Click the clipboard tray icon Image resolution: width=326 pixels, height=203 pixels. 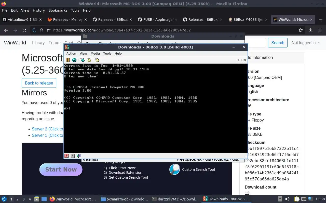(297, 199)
